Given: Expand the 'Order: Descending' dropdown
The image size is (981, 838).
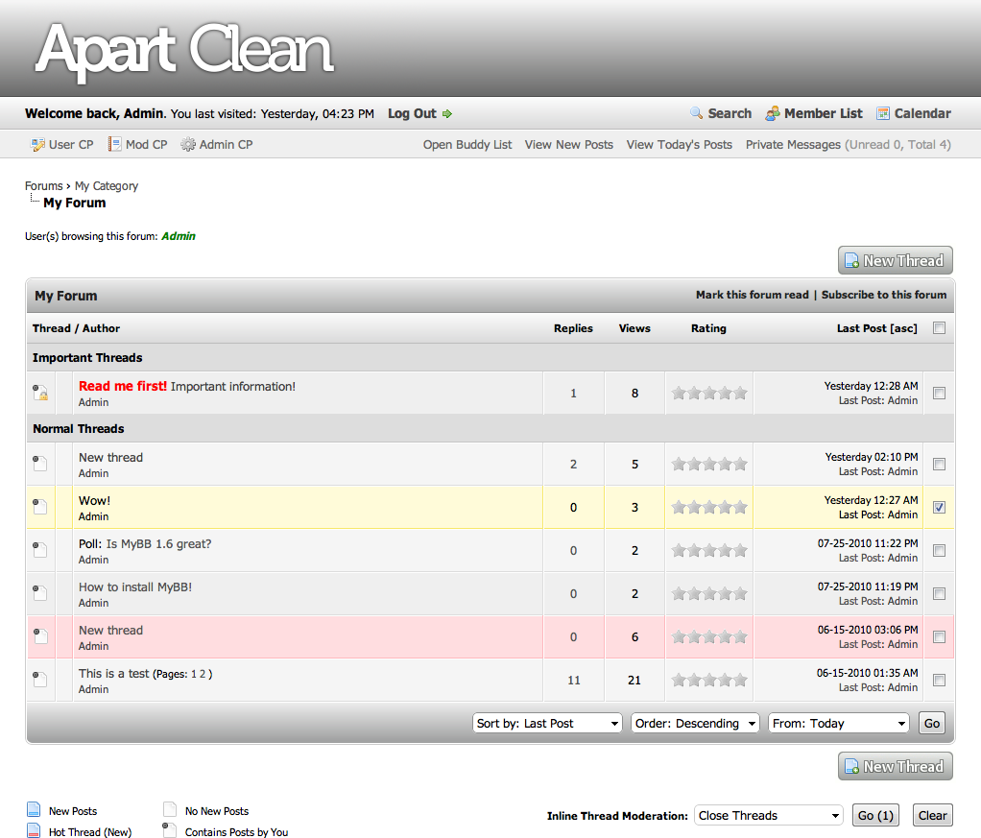Looking at the screenshot, I should (x=695, y=724).
